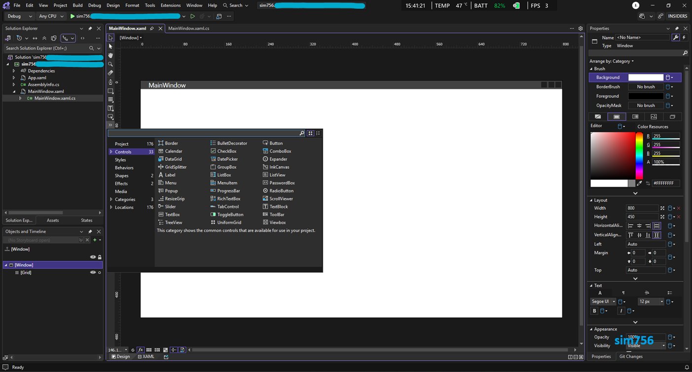Switch to the MainWindow.xaml.cs tab

(188, 29)
